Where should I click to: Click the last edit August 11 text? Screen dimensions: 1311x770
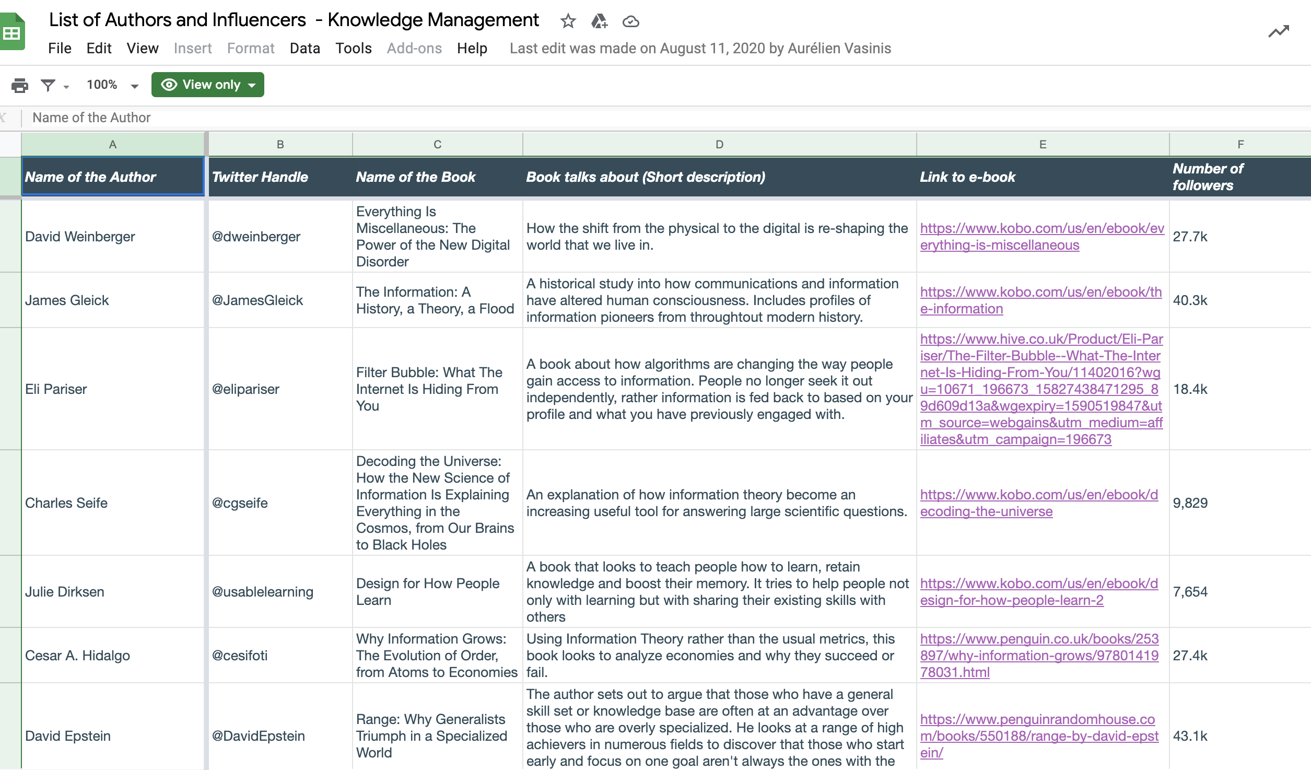(x=700, y=48)
